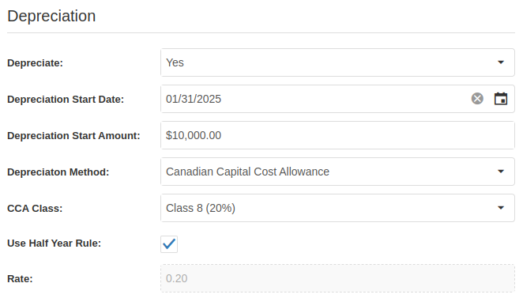Click the "Rate:" label
Screen dimensions: 523x302
20,278
